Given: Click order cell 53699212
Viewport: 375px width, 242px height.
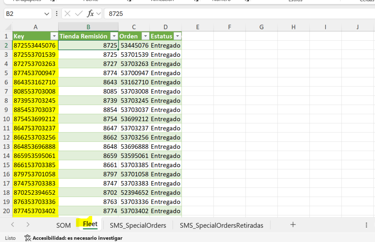Looking at the screenshot, I should tap(134, 119).
